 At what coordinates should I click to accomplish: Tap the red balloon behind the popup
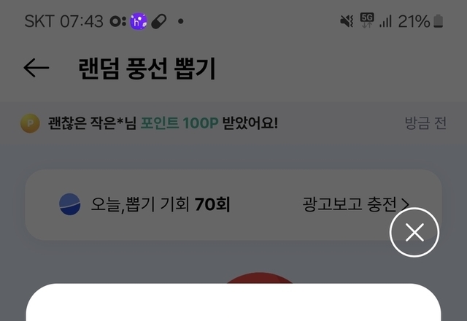coord(259,277)
